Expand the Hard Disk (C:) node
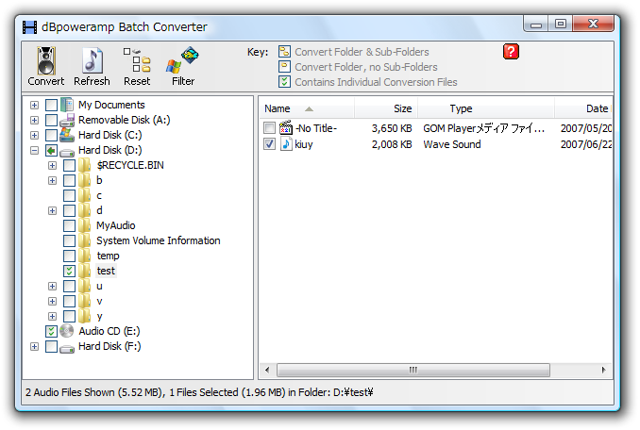640x430 pixels. (x=34, y=135)
